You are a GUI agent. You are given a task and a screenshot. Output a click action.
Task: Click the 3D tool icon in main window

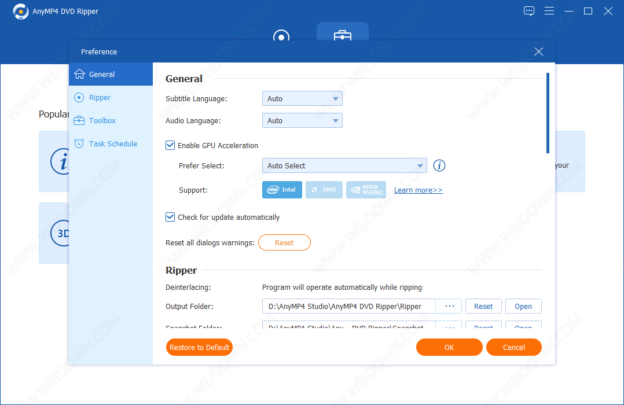[60, 233]
